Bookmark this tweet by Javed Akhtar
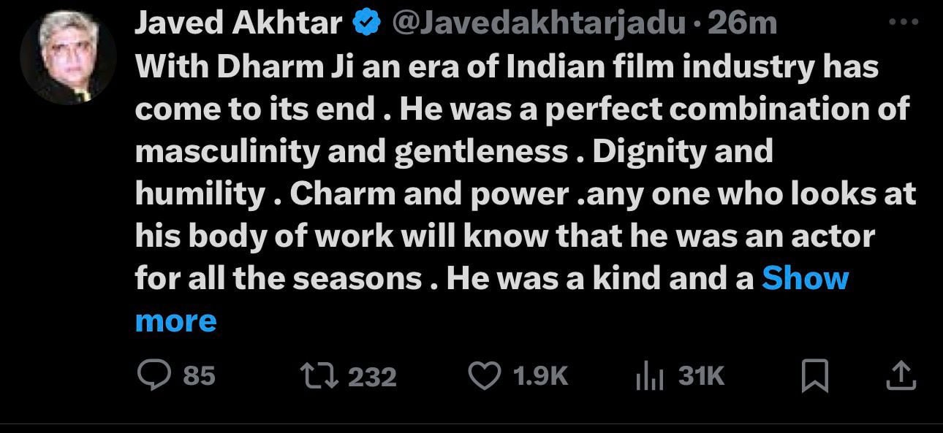Screen dimensions: 943x433 (814, 377)
